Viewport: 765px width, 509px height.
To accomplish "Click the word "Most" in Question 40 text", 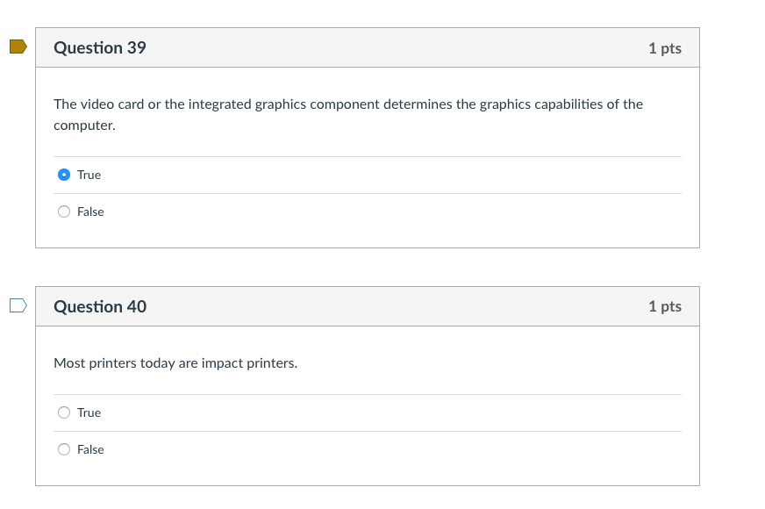I will pos(68,363).
